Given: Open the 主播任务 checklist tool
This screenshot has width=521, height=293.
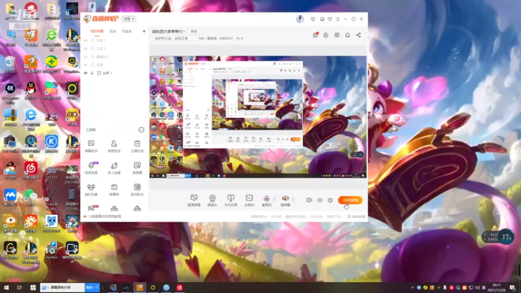Looking at the screenshot, I should pos(137,146).
